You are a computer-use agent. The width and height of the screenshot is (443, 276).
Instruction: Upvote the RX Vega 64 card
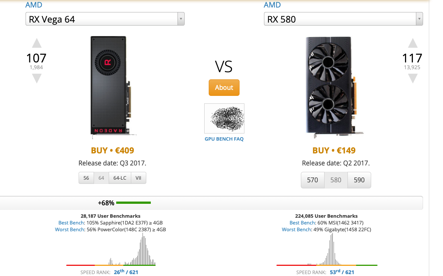coord(36,43)
